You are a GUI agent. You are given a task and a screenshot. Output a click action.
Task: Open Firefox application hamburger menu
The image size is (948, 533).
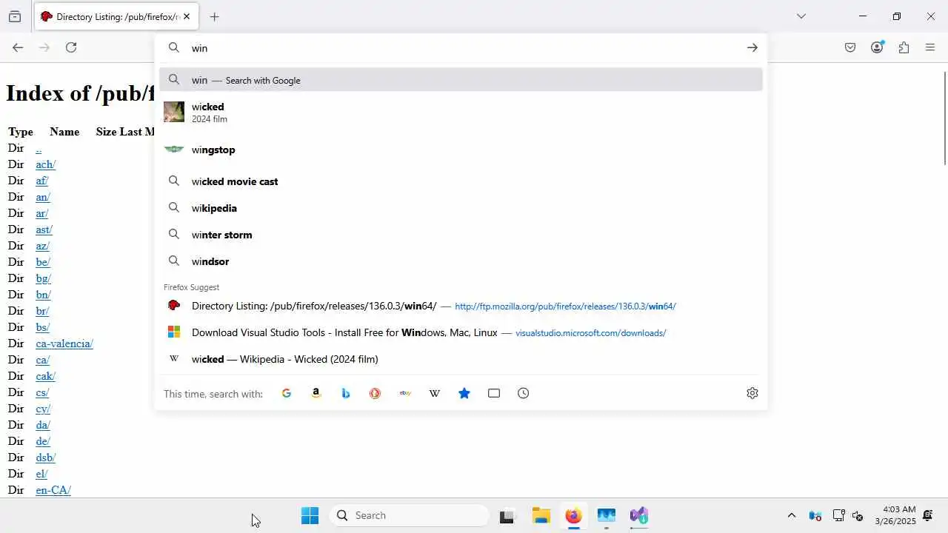tap(930, 47)
